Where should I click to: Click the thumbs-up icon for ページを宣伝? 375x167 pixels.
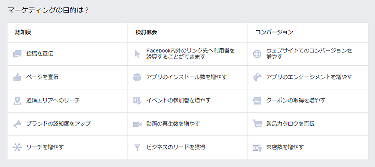(x=17, y=77)
